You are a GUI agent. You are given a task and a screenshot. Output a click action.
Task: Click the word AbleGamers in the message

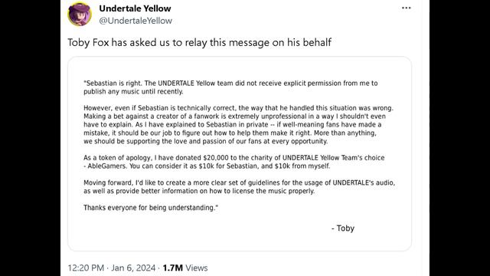click(x=107, y=166)
